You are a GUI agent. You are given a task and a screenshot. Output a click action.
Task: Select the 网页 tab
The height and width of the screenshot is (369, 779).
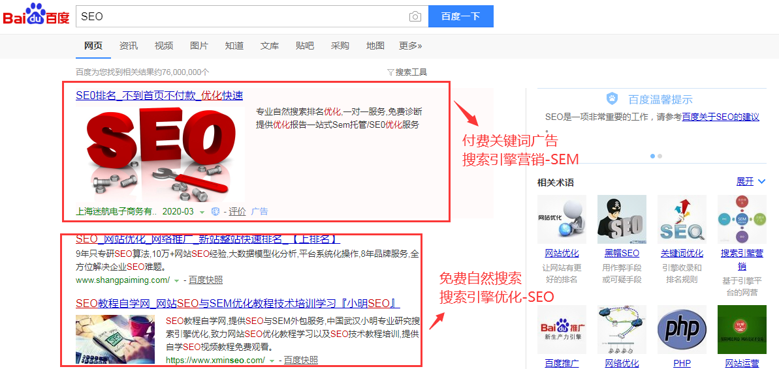coord(93,46)
